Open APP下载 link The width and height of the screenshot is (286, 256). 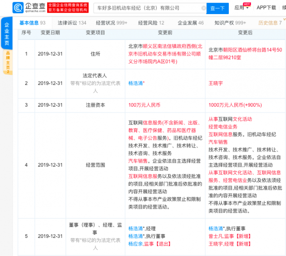pyautogui.click(x=266, y=8)
